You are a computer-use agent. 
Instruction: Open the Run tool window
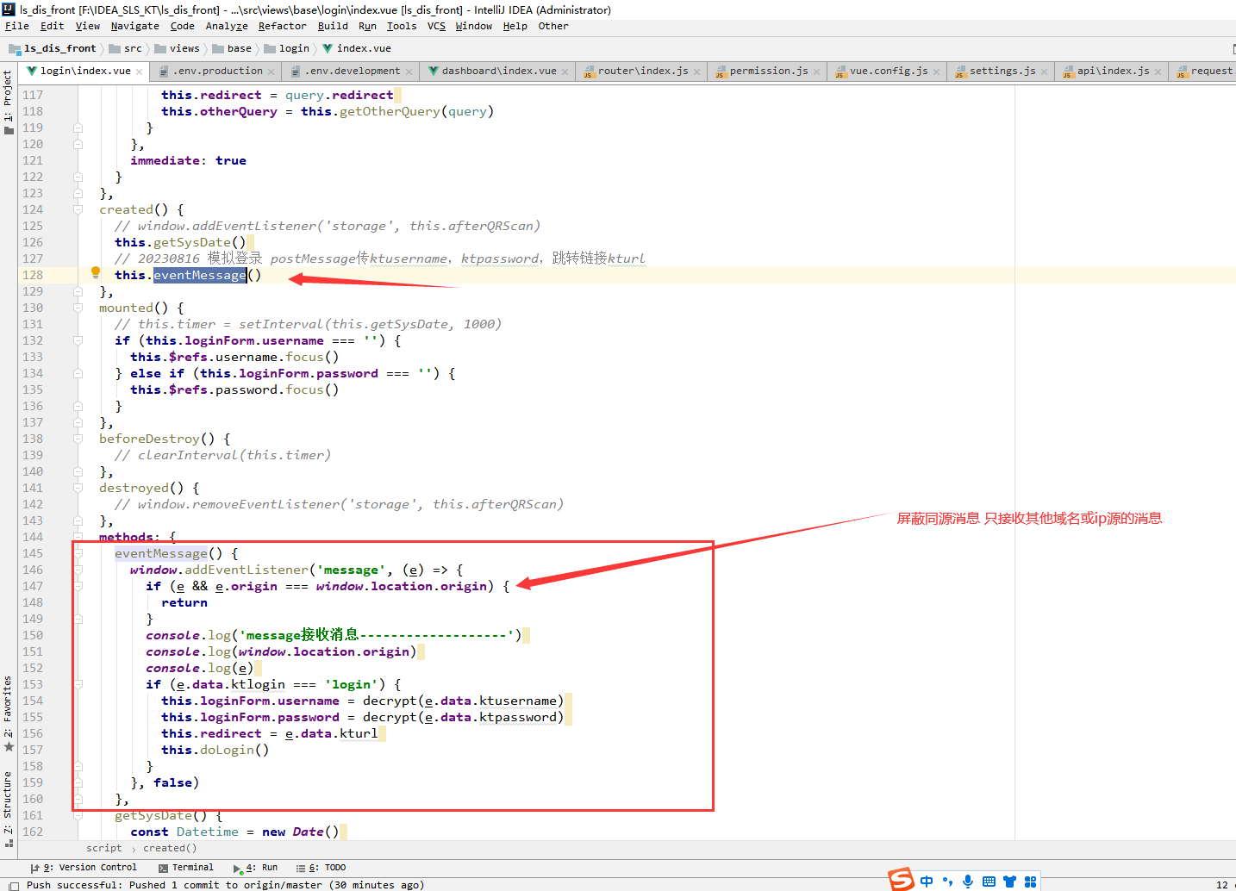pos(256,868)
